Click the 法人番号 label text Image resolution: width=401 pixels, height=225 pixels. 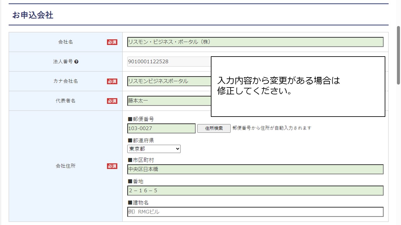click(x=63, y=62)
